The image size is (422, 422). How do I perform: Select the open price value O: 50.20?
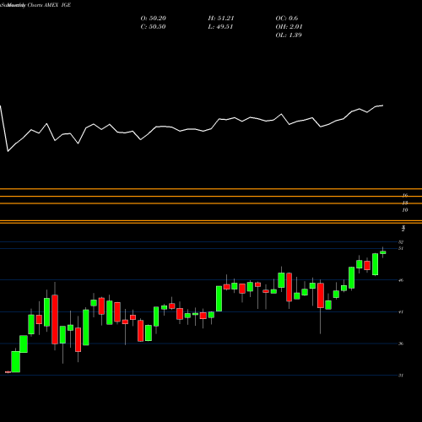point(154,19)
